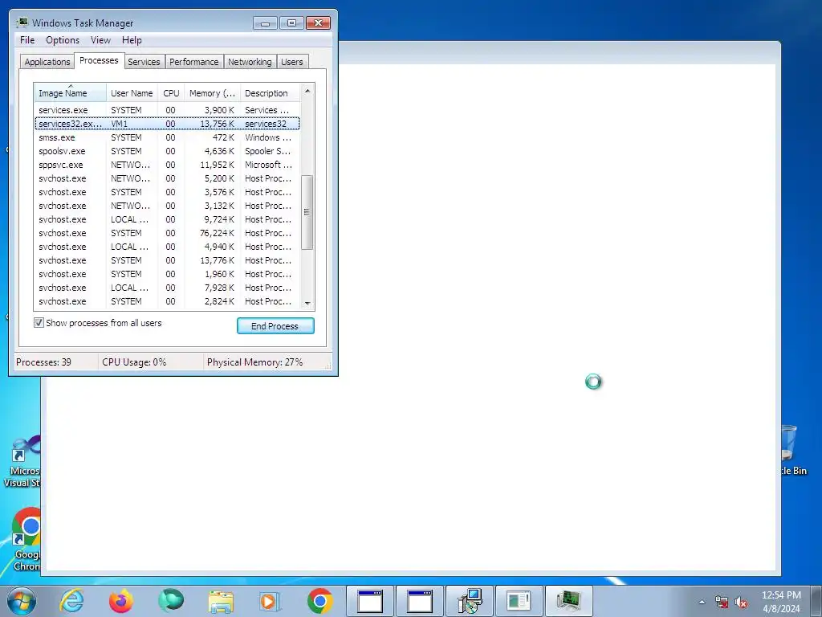
Task: Show hidden system tray icons
Action: (x=702, y=602)
